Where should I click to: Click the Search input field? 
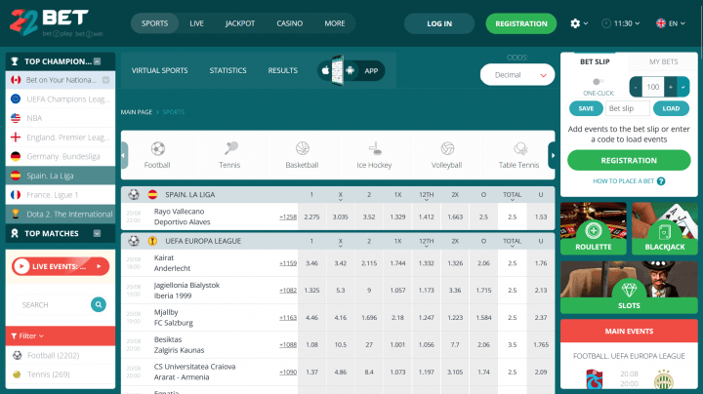pyautogui.click(x=54, y=305)
